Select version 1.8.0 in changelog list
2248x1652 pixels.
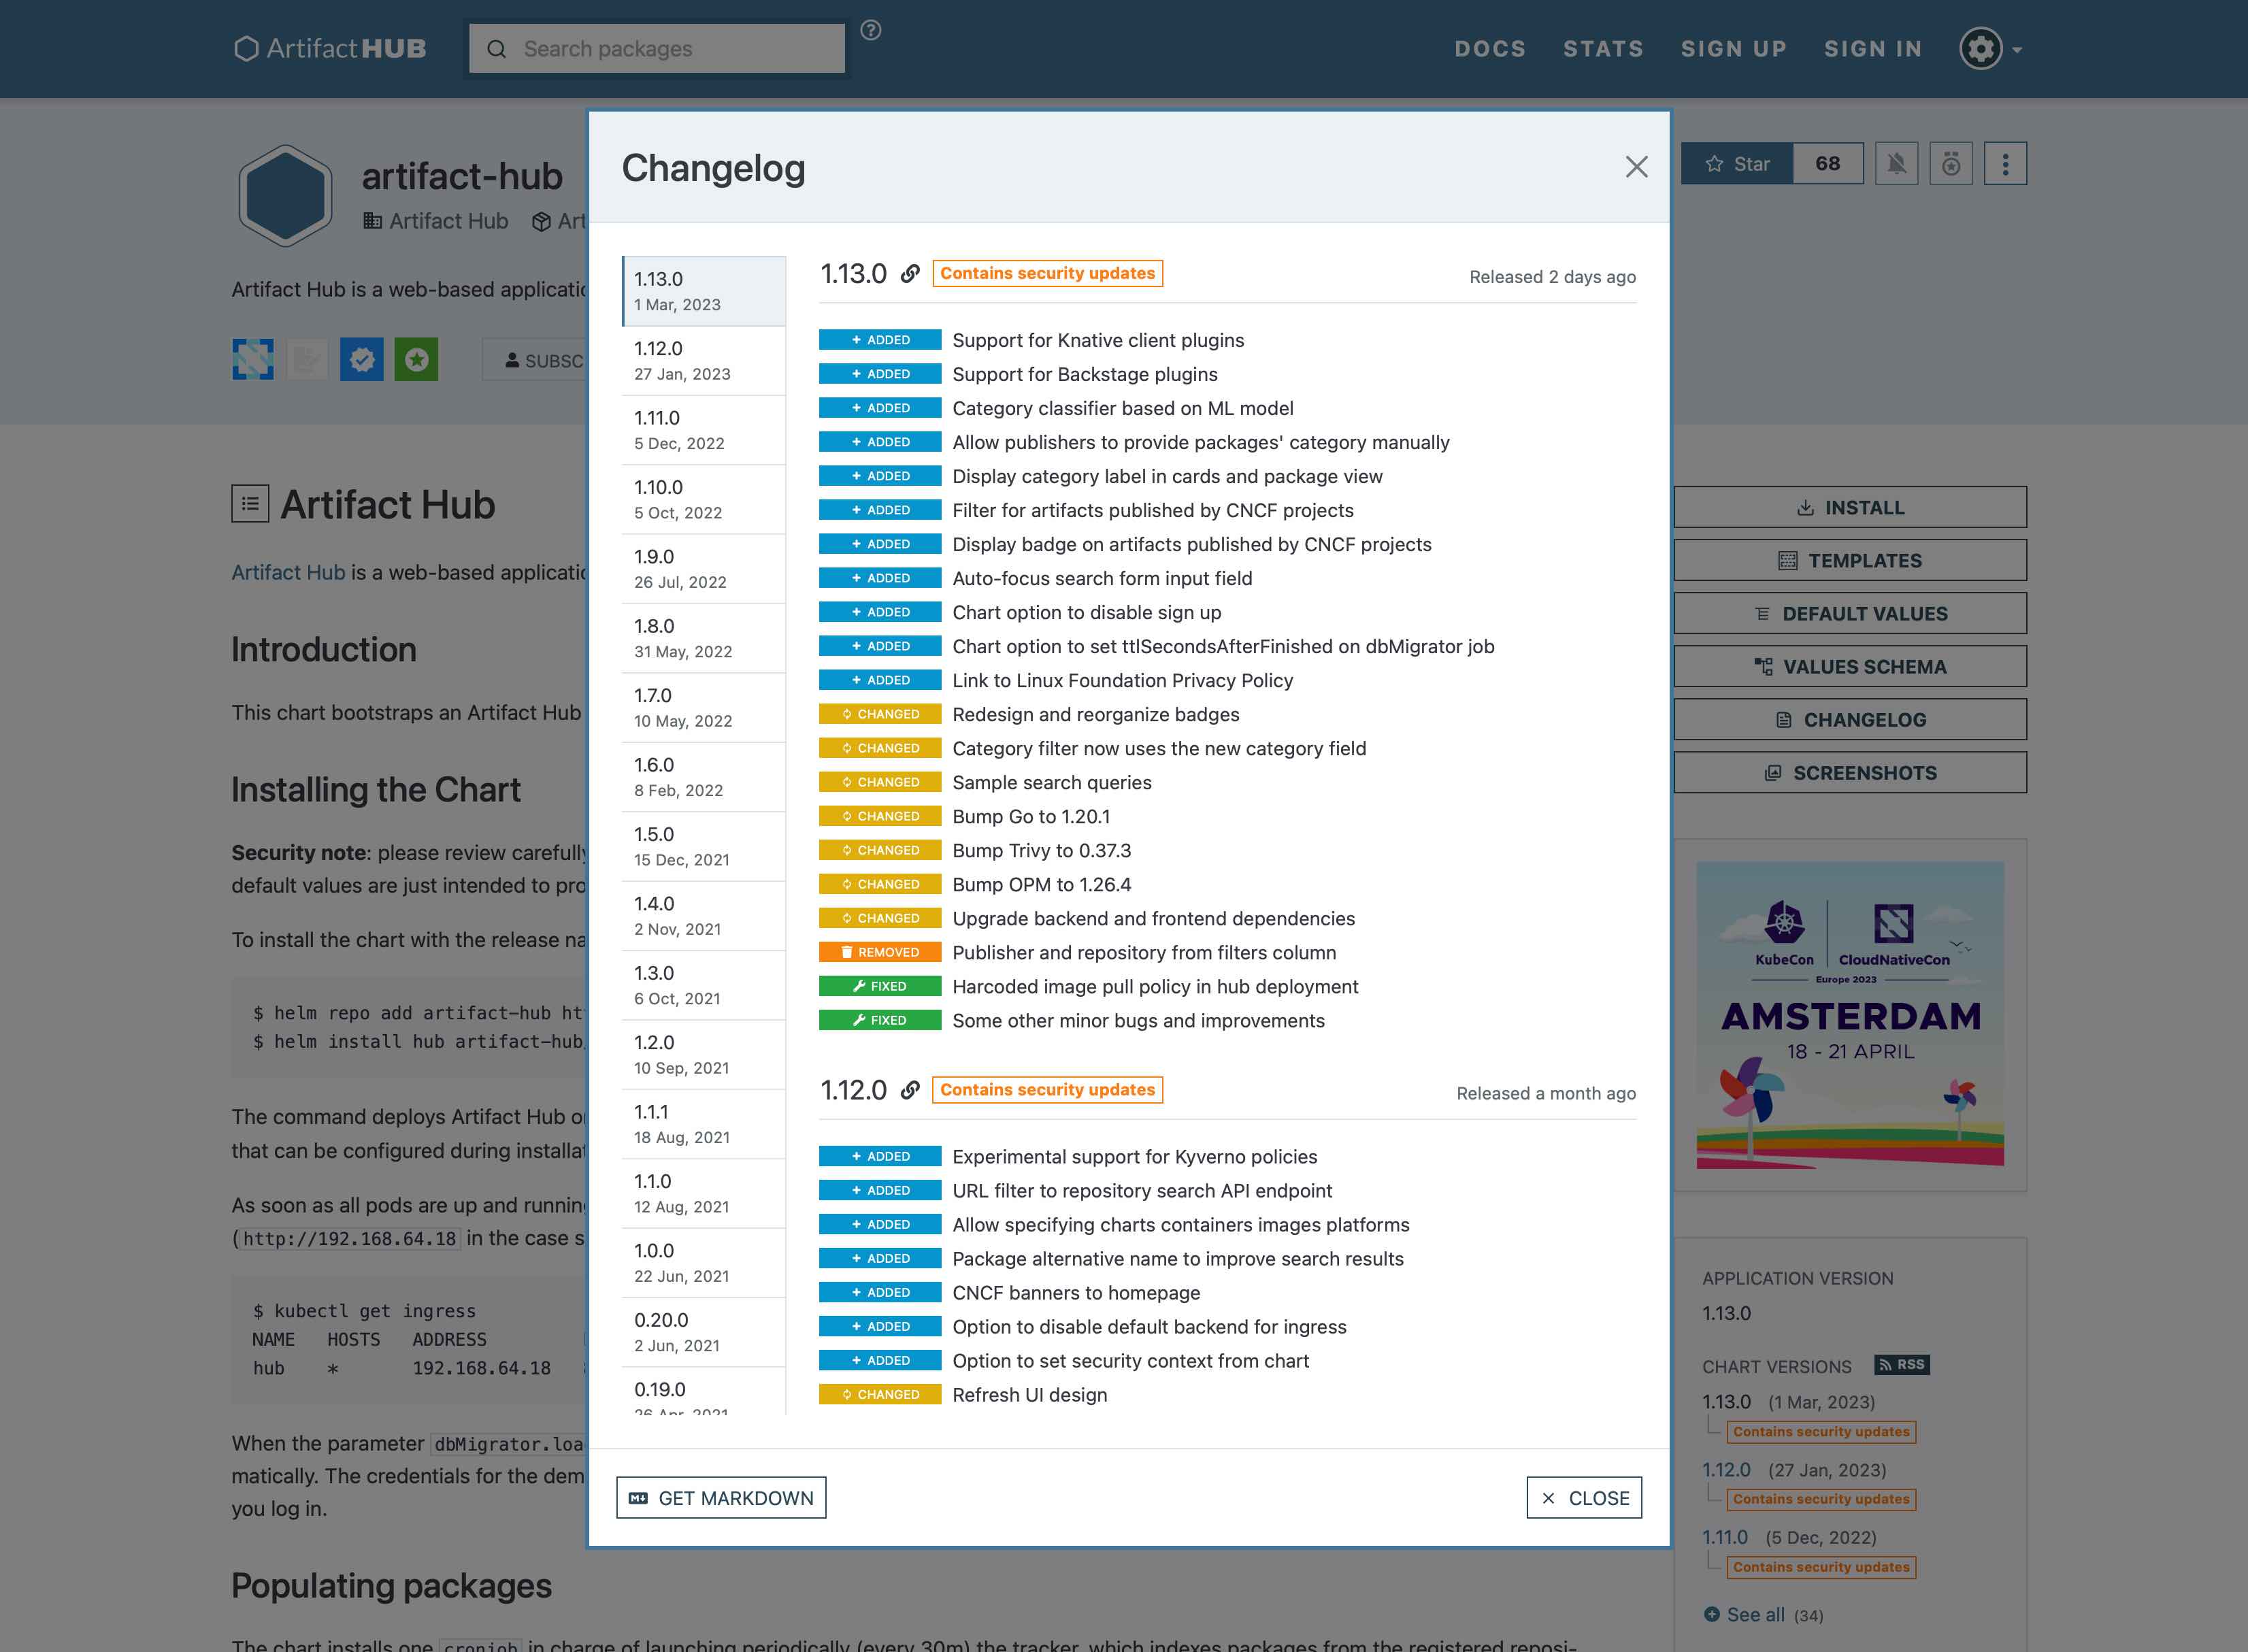(702, 638)
